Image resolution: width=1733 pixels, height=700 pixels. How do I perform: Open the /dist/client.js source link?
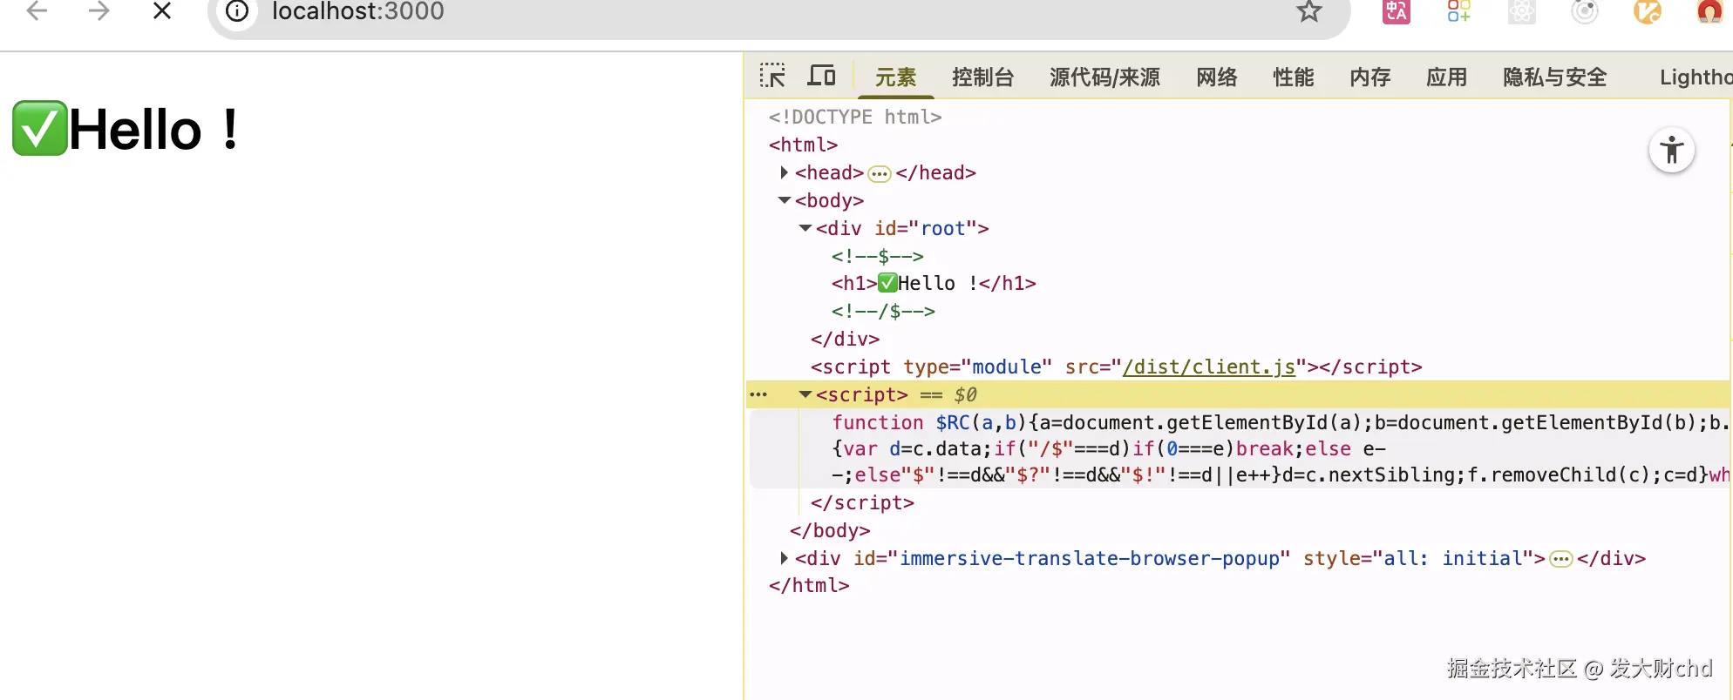(1209, 367)
